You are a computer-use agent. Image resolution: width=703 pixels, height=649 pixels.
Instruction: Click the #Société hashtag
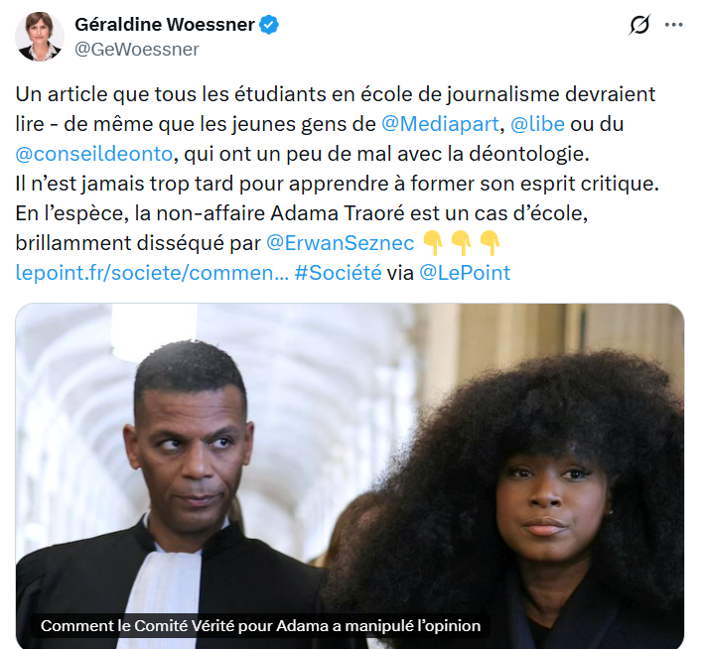pyautogui.click(x=338, y=273)
